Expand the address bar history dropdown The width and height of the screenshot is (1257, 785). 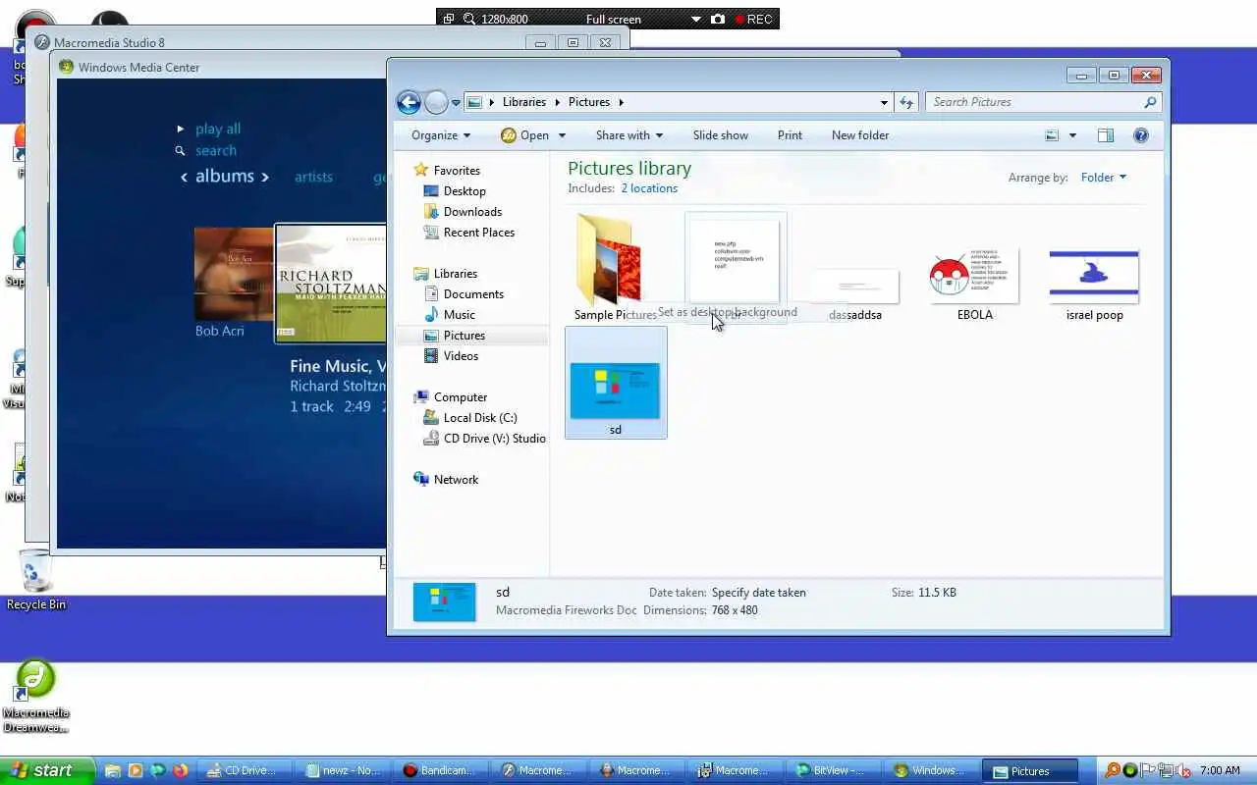[884, 102]
